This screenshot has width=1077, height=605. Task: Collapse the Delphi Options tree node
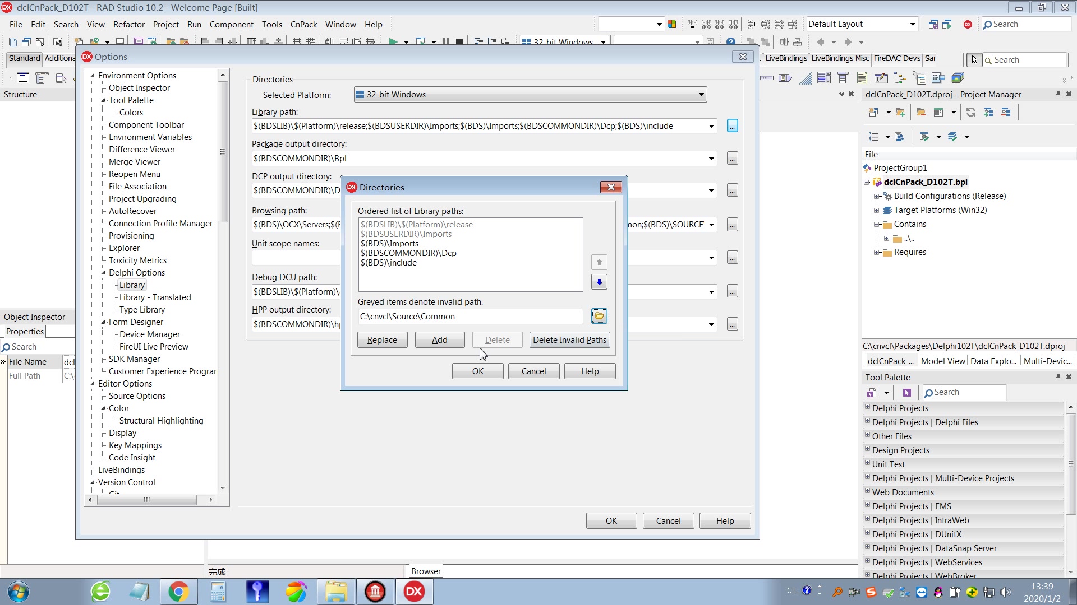(103, 273)
